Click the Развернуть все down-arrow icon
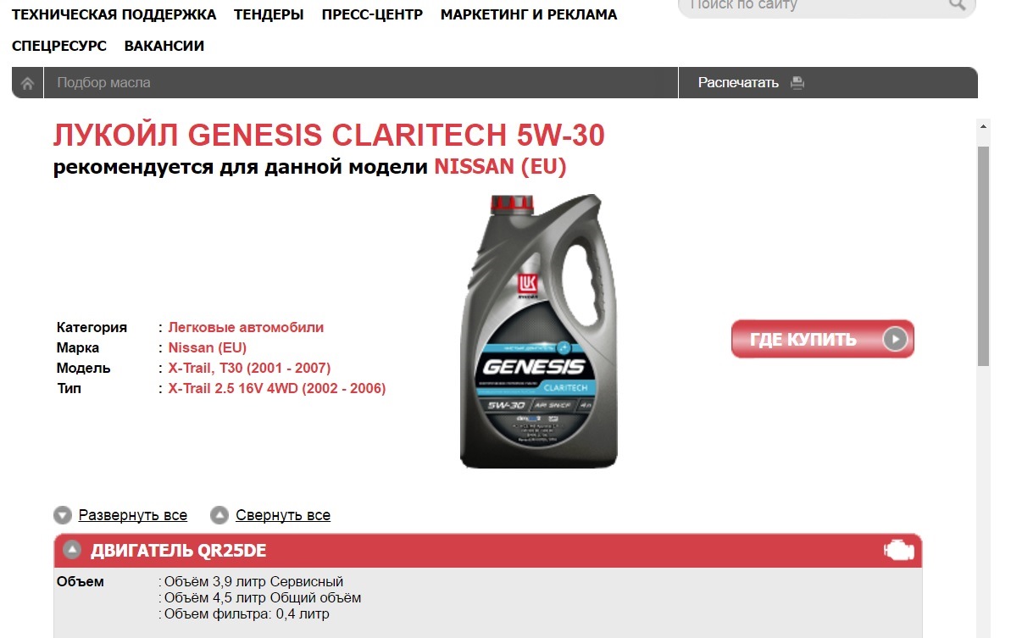This screenshot has width=1011, height=638. pyautogui.click(x=63, y=515)
